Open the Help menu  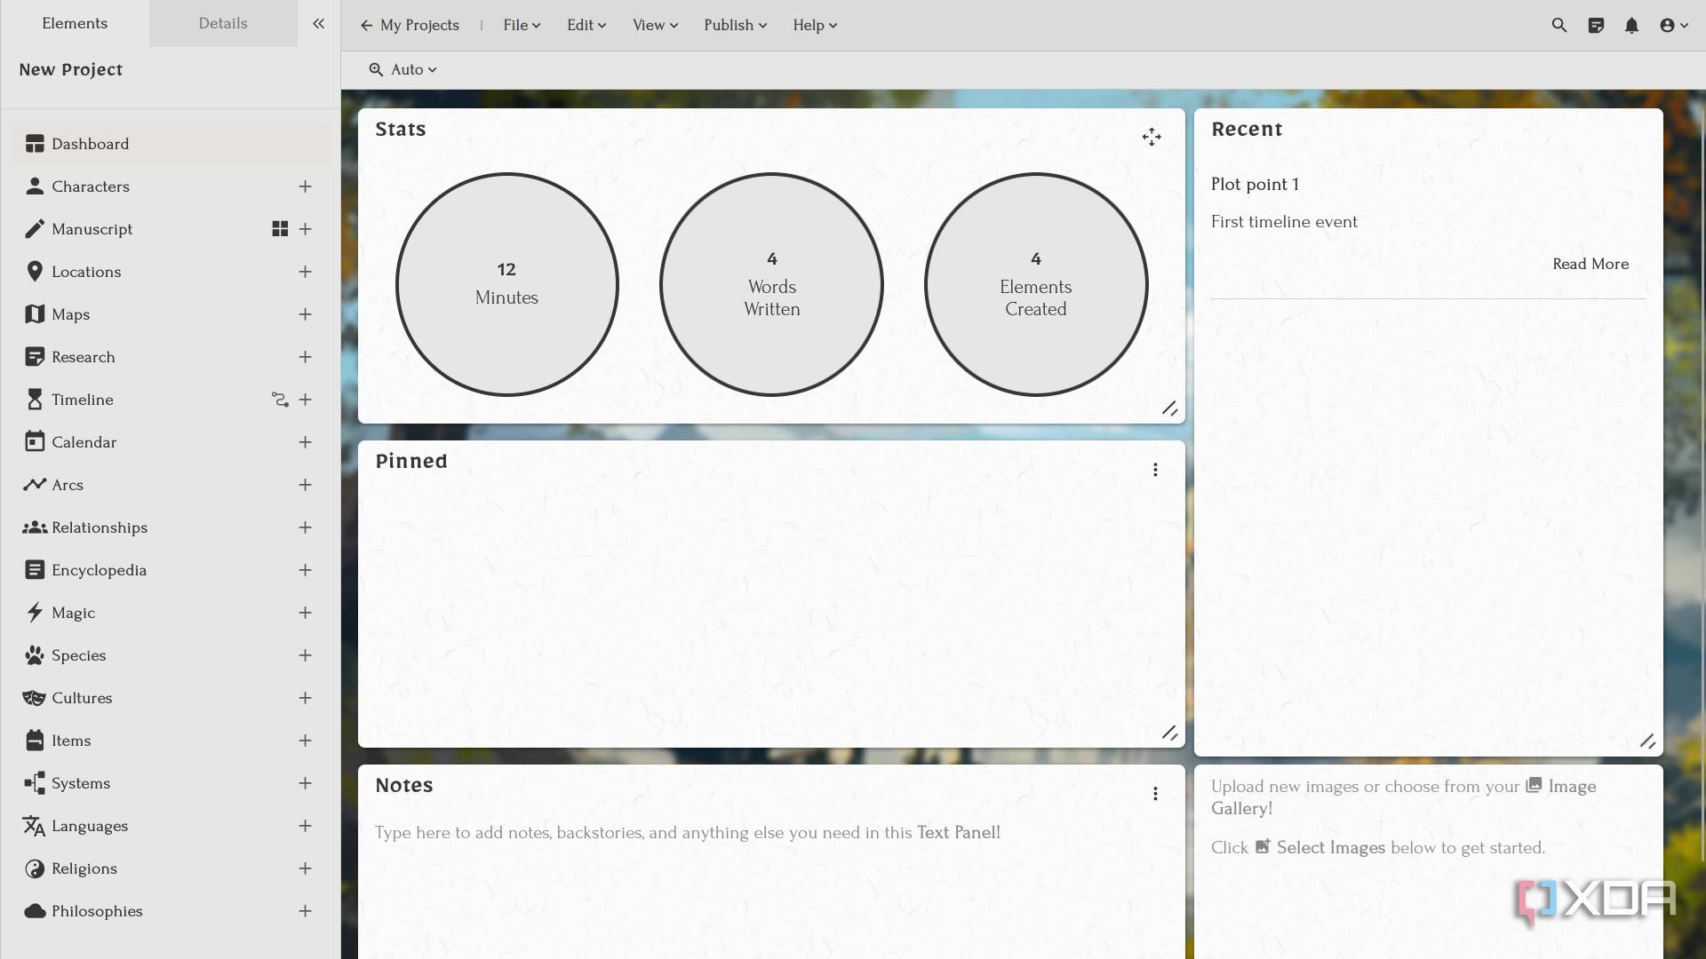tap(815, 25)
